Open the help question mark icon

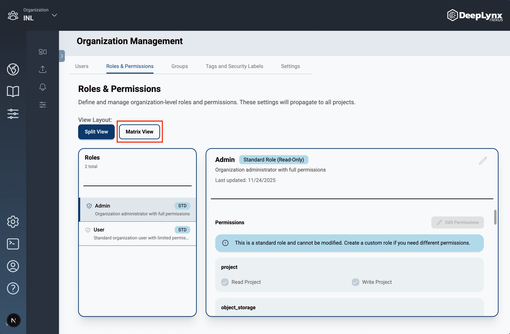tap(13, 288)
